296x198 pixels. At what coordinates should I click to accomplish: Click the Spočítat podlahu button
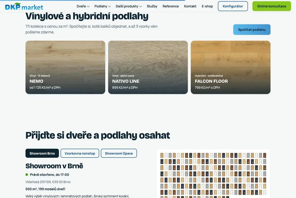252,30
